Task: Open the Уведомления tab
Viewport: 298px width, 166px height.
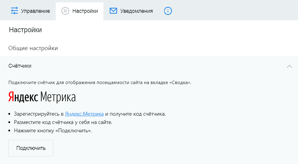Action: (x=131, y=11)
